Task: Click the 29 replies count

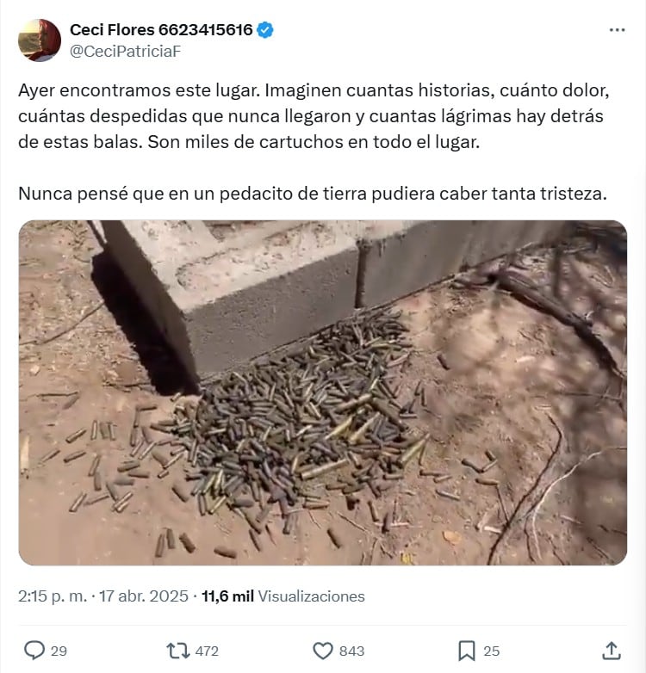Action: point(59,651)
